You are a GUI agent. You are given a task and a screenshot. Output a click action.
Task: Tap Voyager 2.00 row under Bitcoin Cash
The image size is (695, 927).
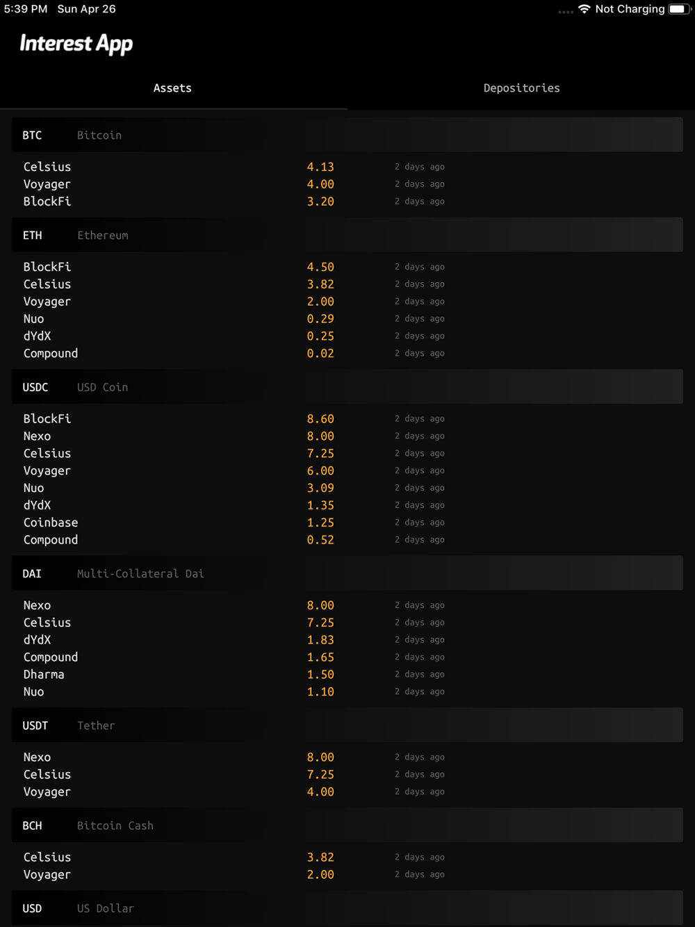(x=347, y=874)
